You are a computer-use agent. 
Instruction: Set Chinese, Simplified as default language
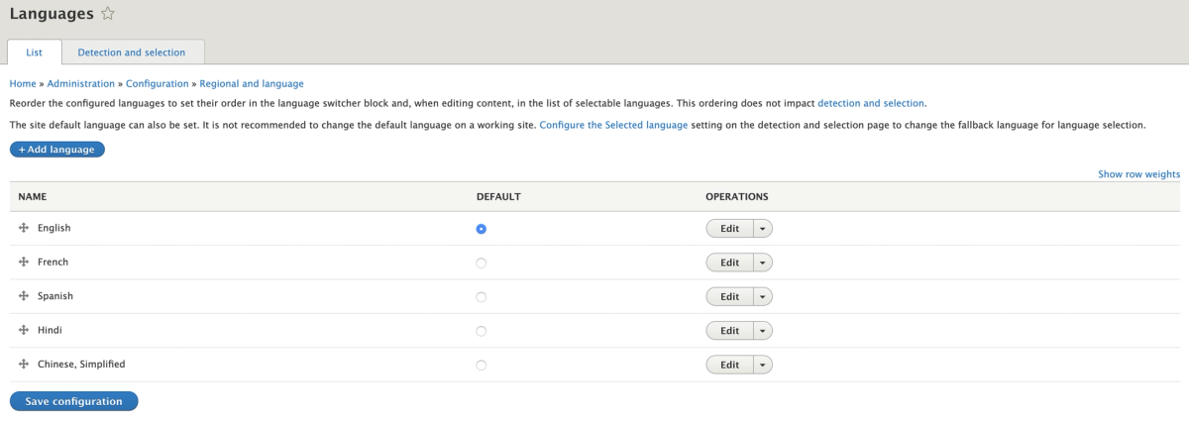tap(482, 365)
